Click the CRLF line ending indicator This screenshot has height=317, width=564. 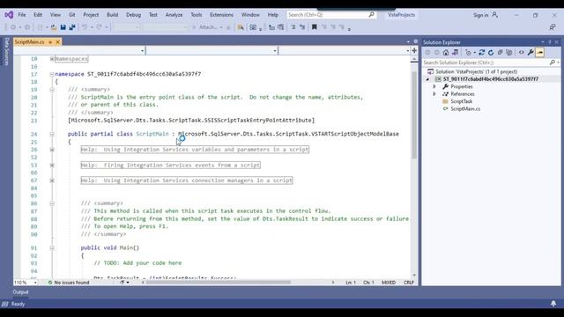click(x=409, y=283)
